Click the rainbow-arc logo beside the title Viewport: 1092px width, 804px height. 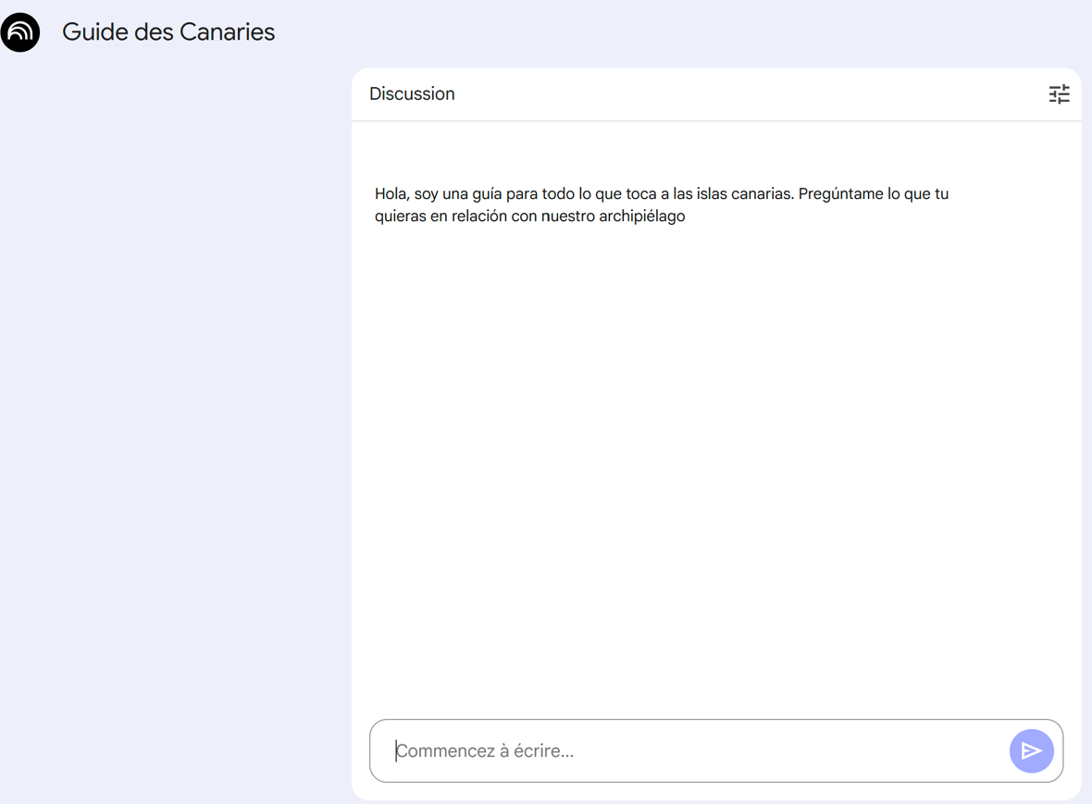20,32
